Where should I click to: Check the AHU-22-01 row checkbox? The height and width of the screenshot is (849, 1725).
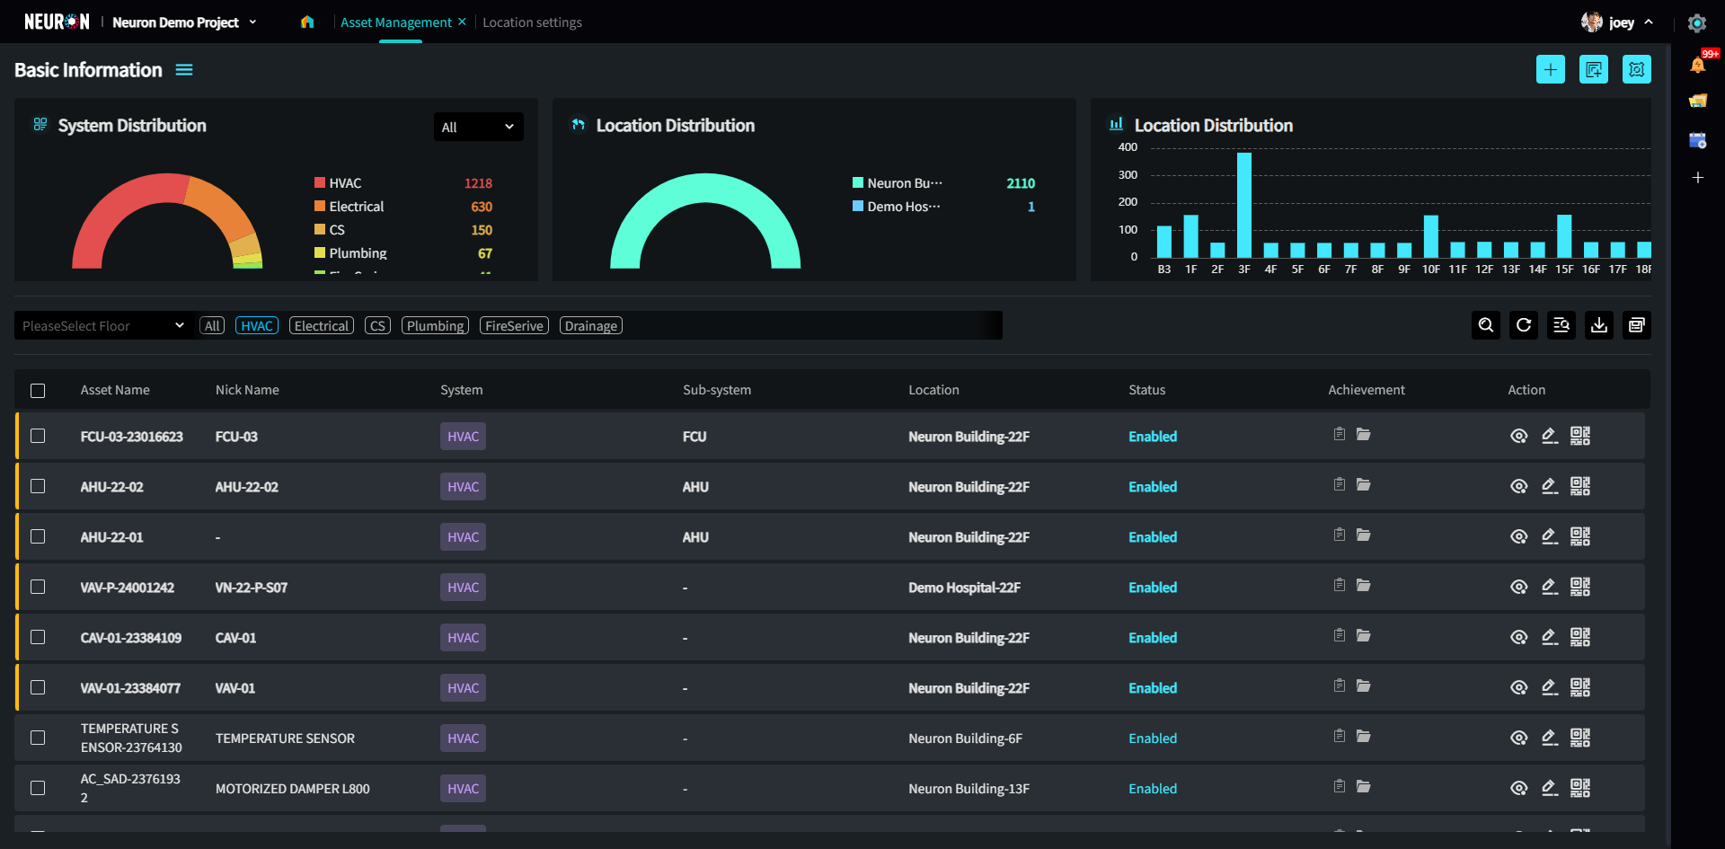38,536
